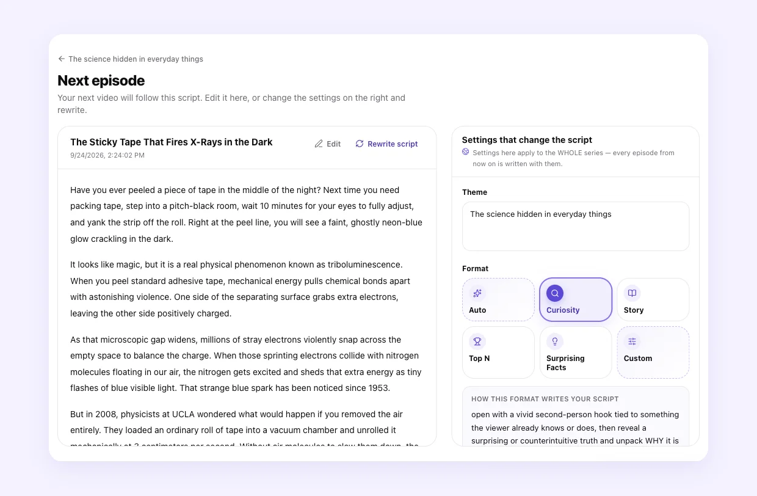This screenshot has height=496, width=757.
Task: Click the pencil icon next to Edit
Action: point(319,144)
